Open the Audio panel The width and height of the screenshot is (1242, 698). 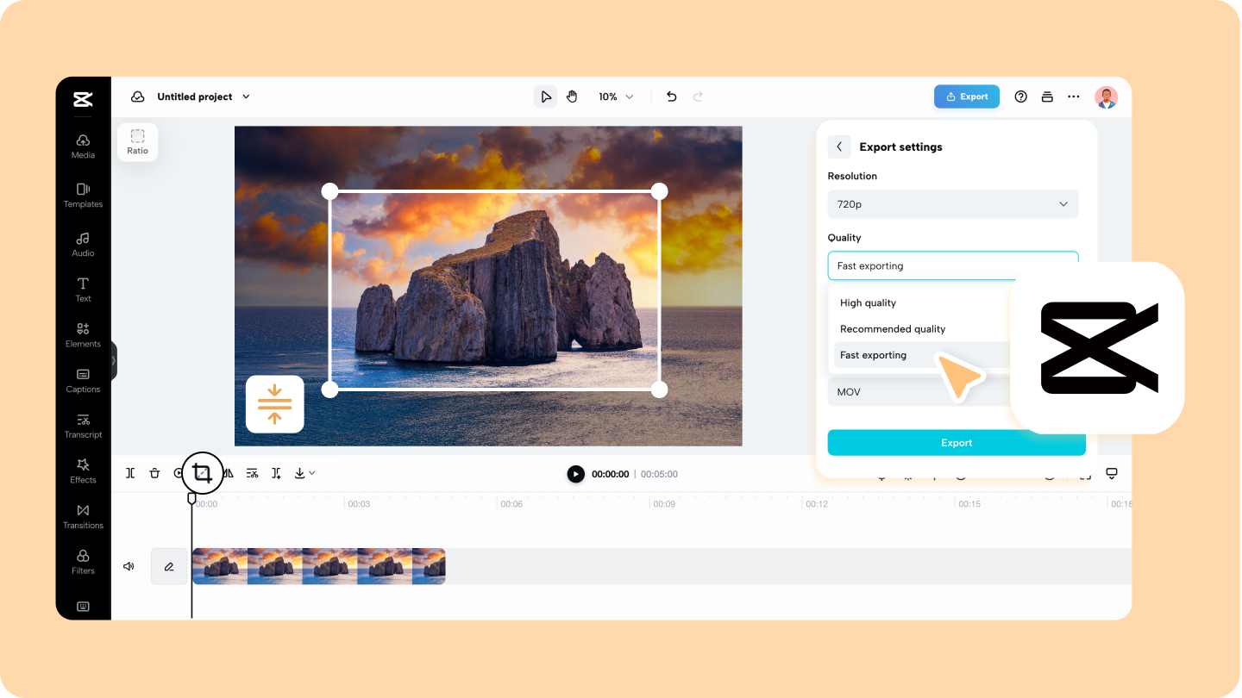(82, 246)
